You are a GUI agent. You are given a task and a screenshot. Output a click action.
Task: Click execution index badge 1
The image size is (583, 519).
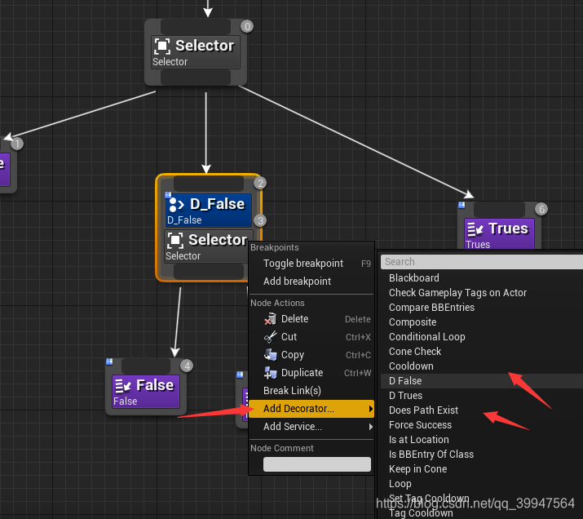[x=17, y=144]
